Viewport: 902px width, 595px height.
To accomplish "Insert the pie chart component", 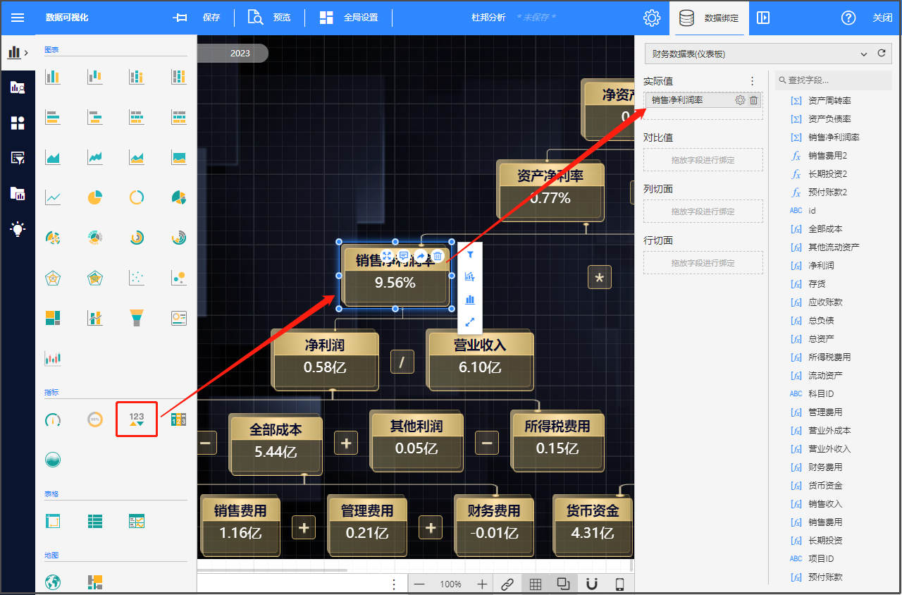I will coord(95,197).
